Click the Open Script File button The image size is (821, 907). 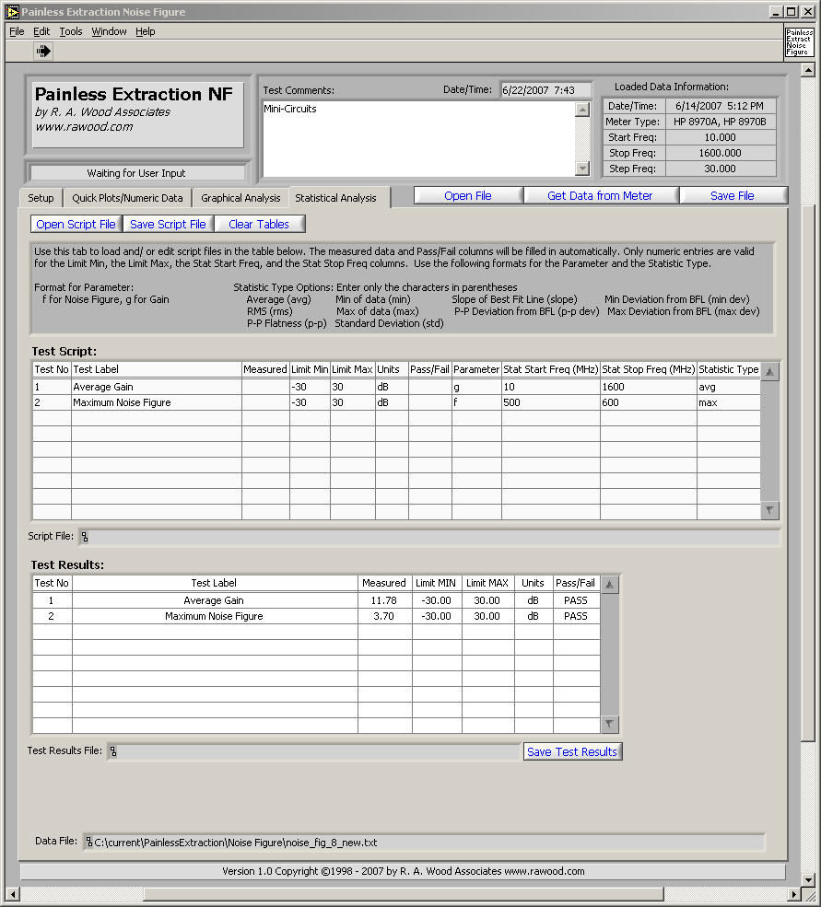point(76,224)
